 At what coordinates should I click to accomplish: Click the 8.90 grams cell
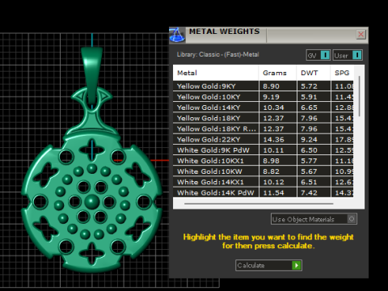point(277,86)
